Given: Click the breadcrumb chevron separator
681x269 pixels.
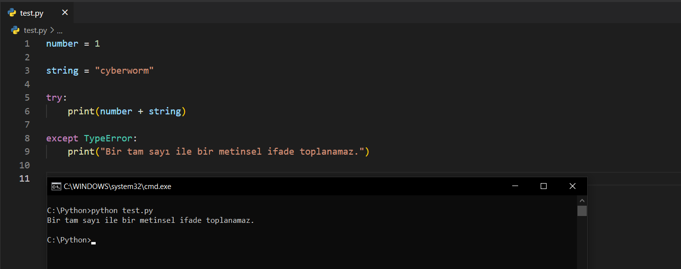Looking at the screenshot, I should (52, 30).
